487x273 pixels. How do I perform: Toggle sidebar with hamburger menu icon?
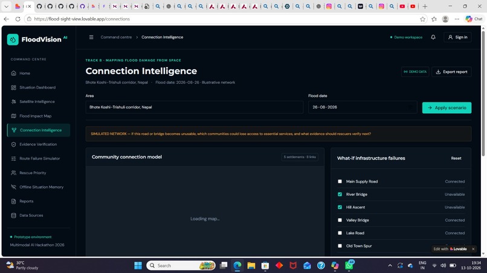pos(91,37)
